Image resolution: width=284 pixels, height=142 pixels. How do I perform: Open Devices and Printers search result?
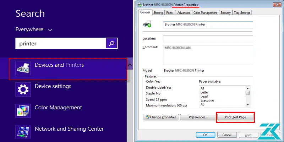68,69
